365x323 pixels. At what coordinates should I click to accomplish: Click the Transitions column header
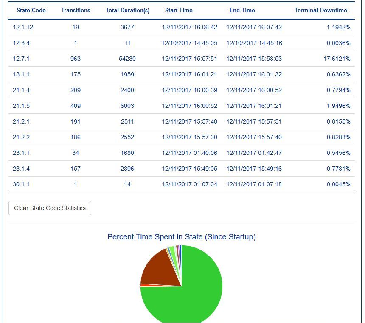(76, 10)
